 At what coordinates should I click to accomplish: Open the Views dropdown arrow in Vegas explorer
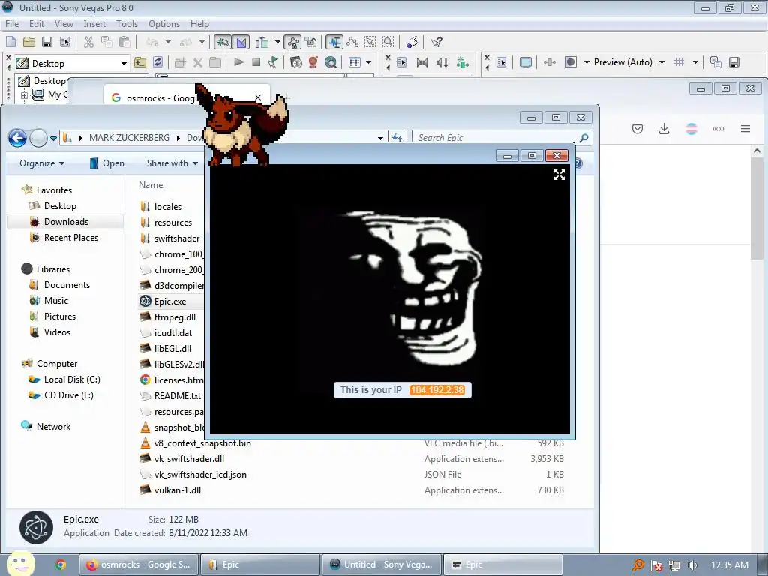368,62
